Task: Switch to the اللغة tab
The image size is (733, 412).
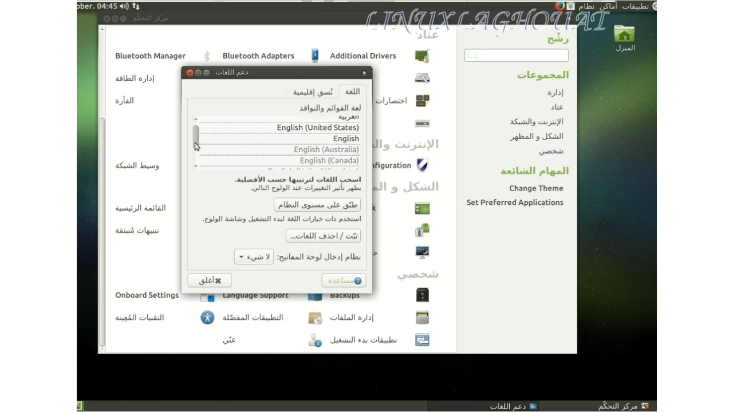Action: pos(352,92)
